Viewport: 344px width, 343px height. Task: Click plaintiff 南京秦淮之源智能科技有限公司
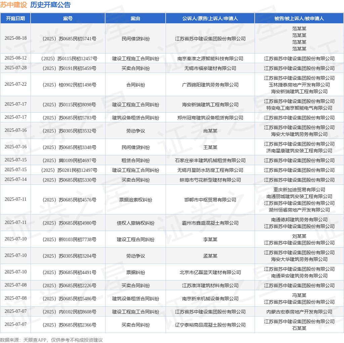coord(210,59)
